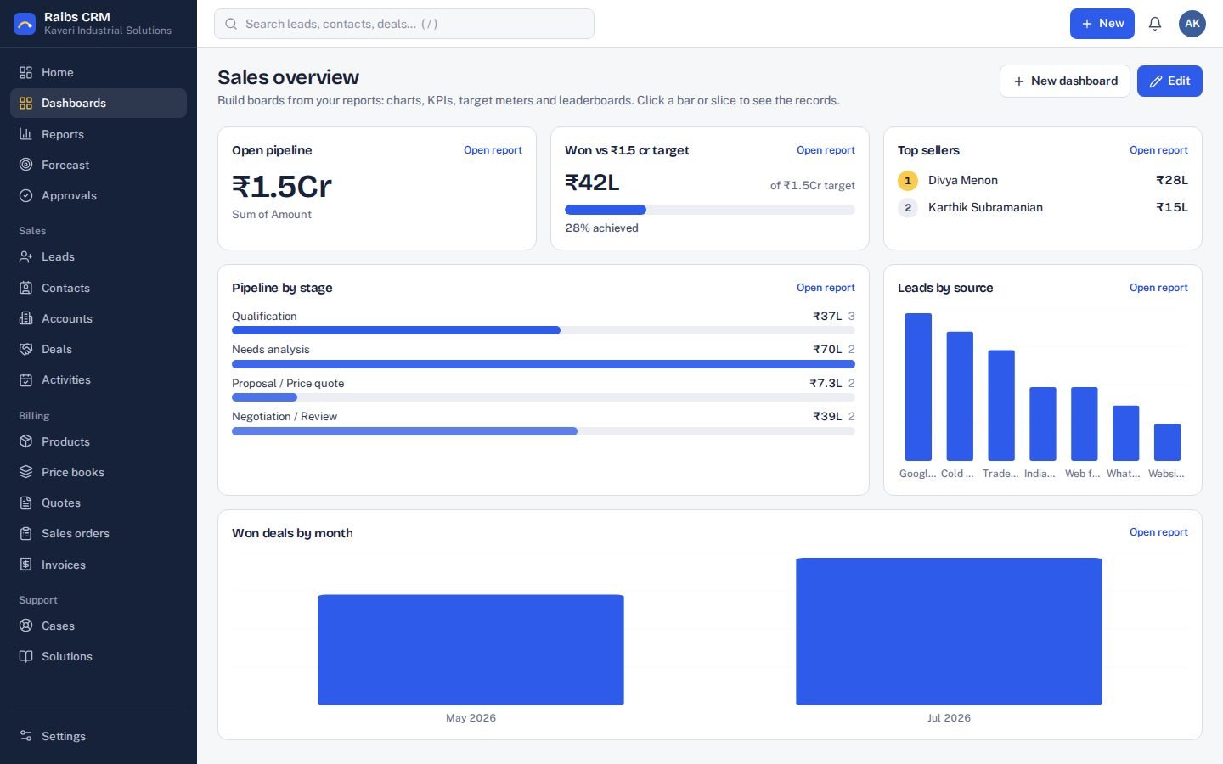Focus the search leads, contacts, deals field
Viewport: 1223px width, 764px height.
(x=404, y=24)
